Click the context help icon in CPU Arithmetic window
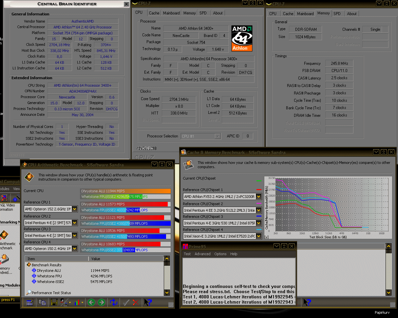398x318 pixels. click(x=148, y=303)
